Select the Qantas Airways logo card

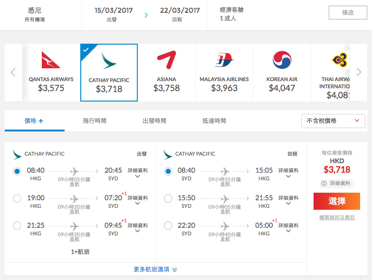pos(51,73)
